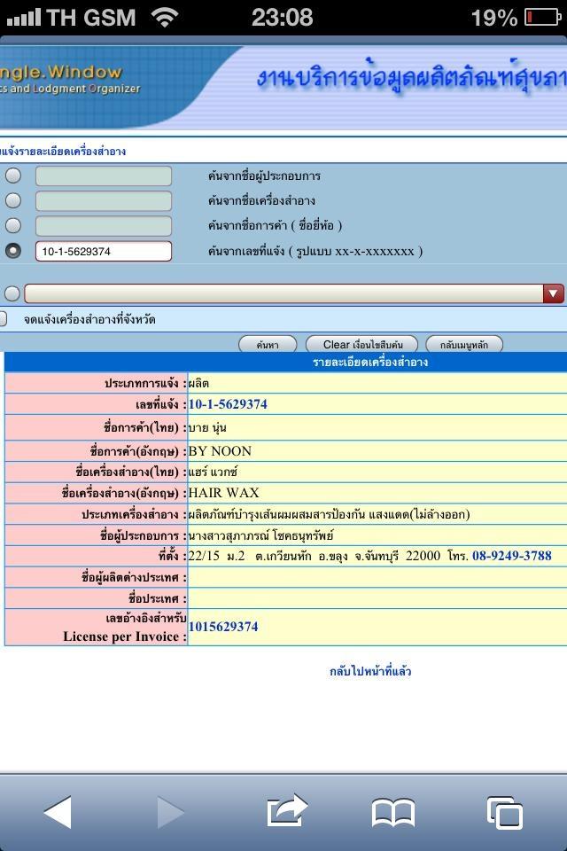
Task: Click operator name นางสาวสุภาภรณ์ โชคธนทรัพย์
Action: coord(261,535)
